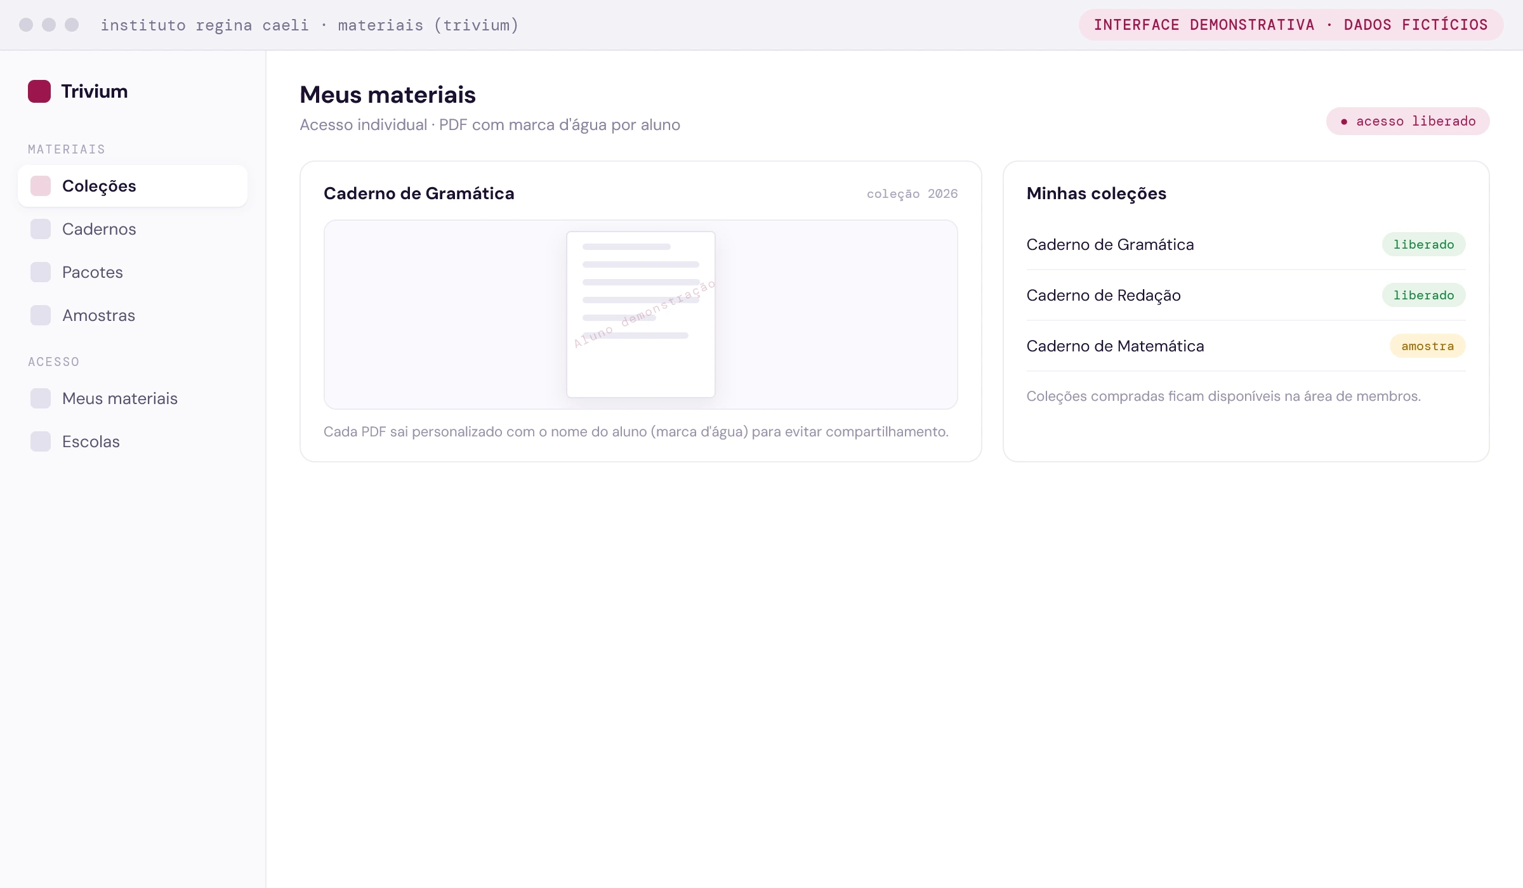Go to Cadernos in sidebar
The image size is (1523, 888).
[133, 229]
